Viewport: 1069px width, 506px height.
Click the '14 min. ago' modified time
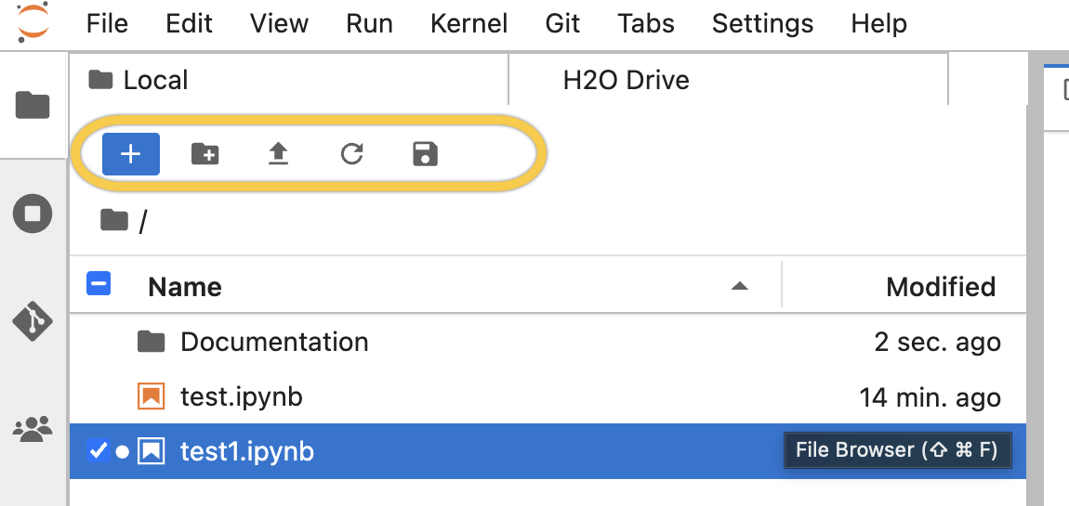tap(930, 397)
